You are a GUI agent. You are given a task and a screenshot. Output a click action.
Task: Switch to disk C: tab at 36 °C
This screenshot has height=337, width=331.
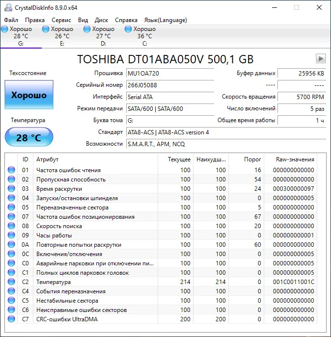point(144,36)
